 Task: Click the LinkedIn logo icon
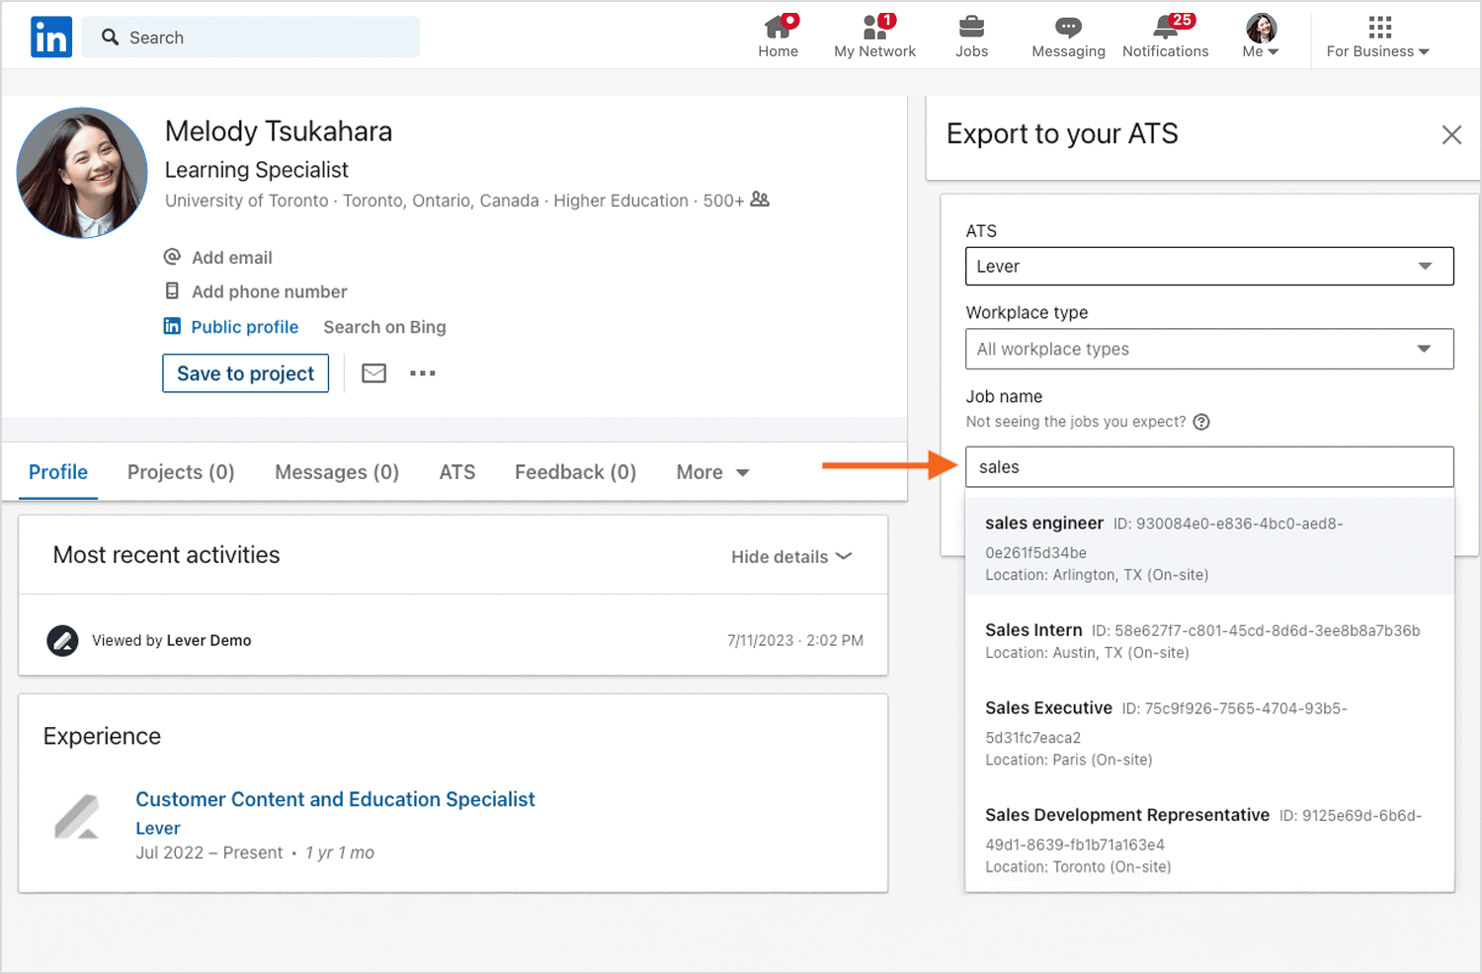pyautogui.click(x=51, y=38)
